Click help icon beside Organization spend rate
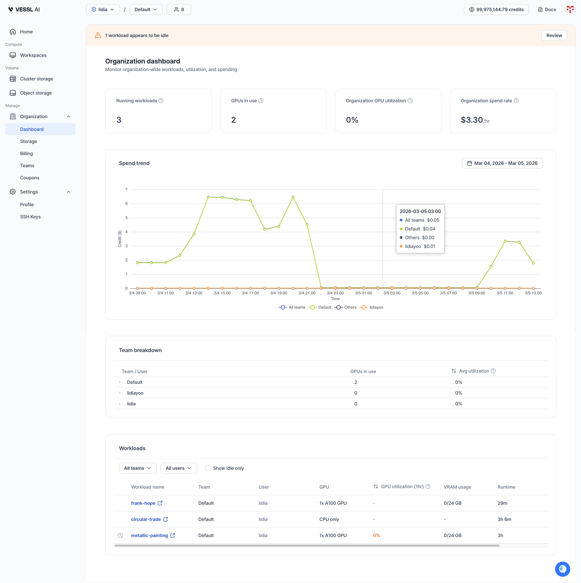The image size is (581, 583). pos(516,101)
